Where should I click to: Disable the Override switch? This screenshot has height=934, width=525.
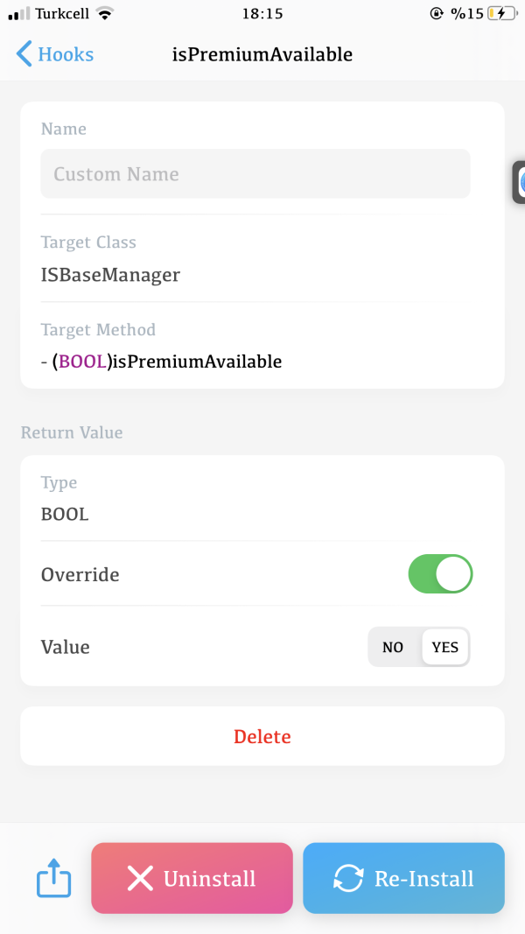click(440, 574)
